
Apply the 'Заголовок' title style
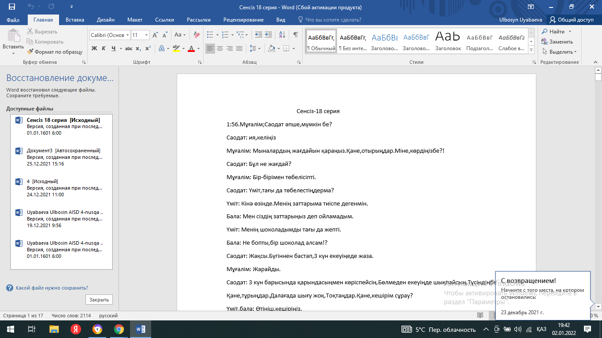pos(448,40)
